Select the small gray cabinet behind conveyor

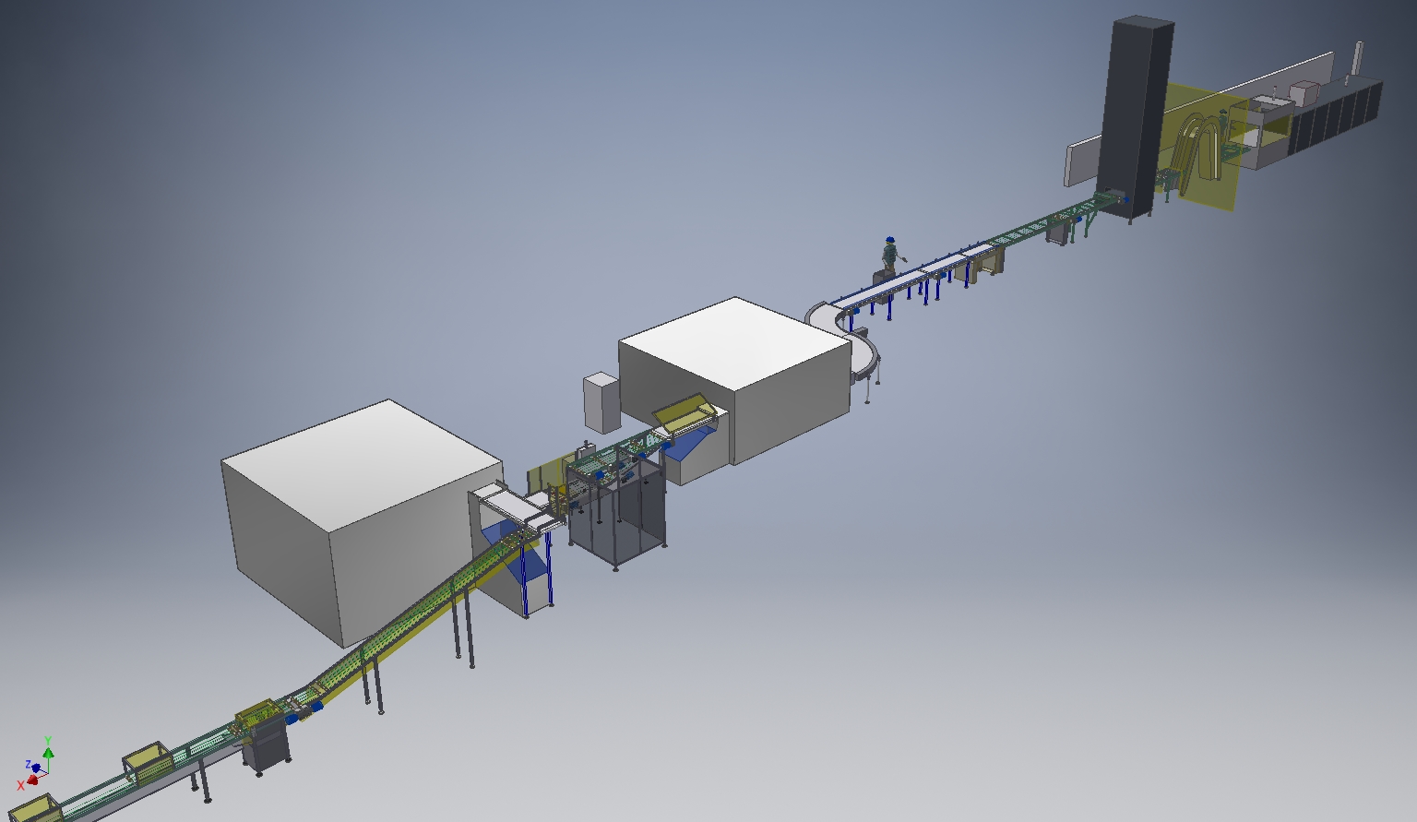point(601,402)
